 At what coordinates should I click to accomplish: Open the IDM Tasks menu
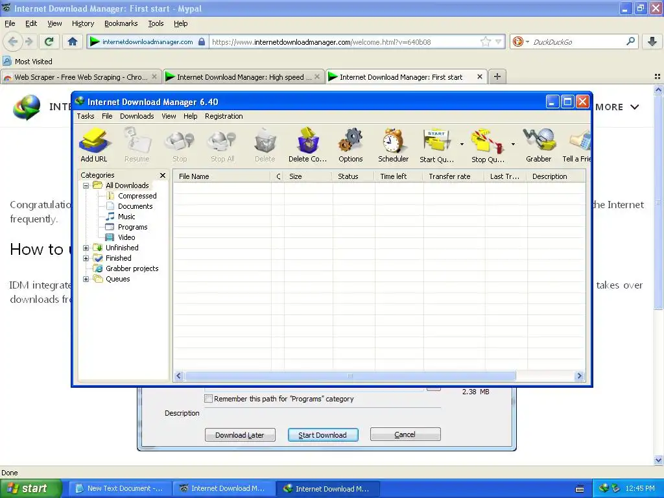(86, 116)
